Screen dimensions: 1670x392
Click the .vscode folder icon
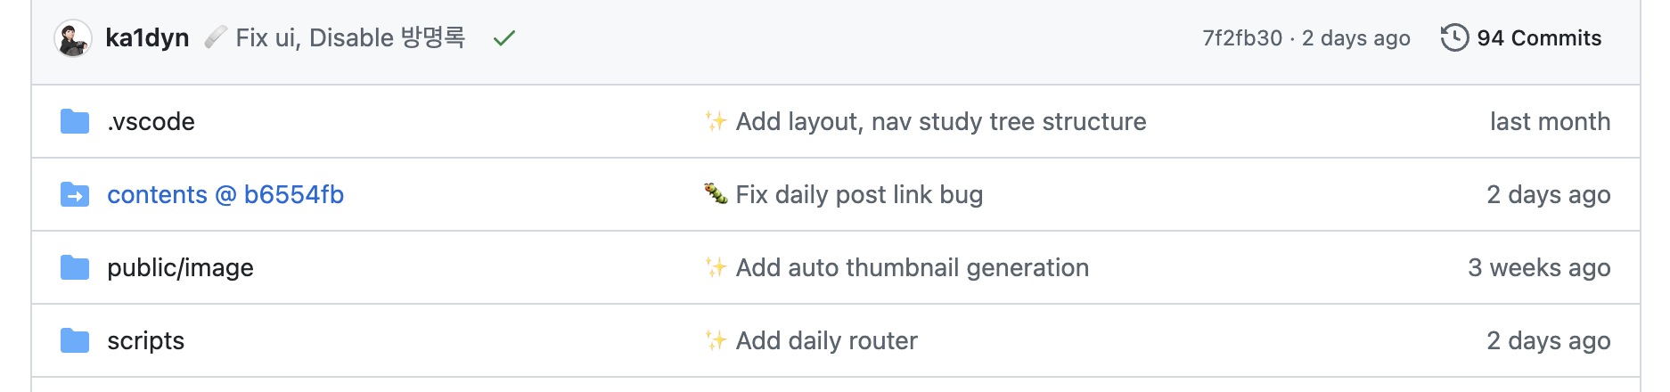(x=75, y=121)
